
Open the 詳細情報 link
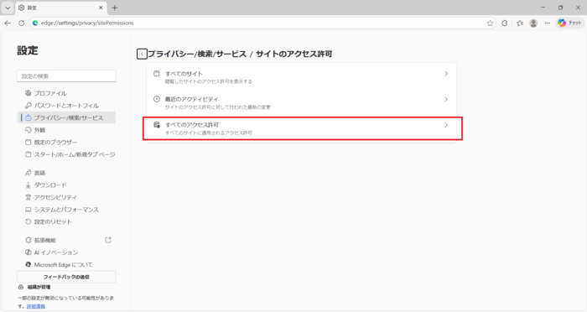coord(36,306)
